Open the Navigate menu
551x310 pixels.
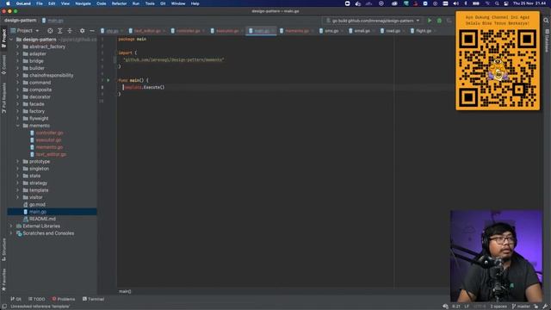click(x=83, y=3)
